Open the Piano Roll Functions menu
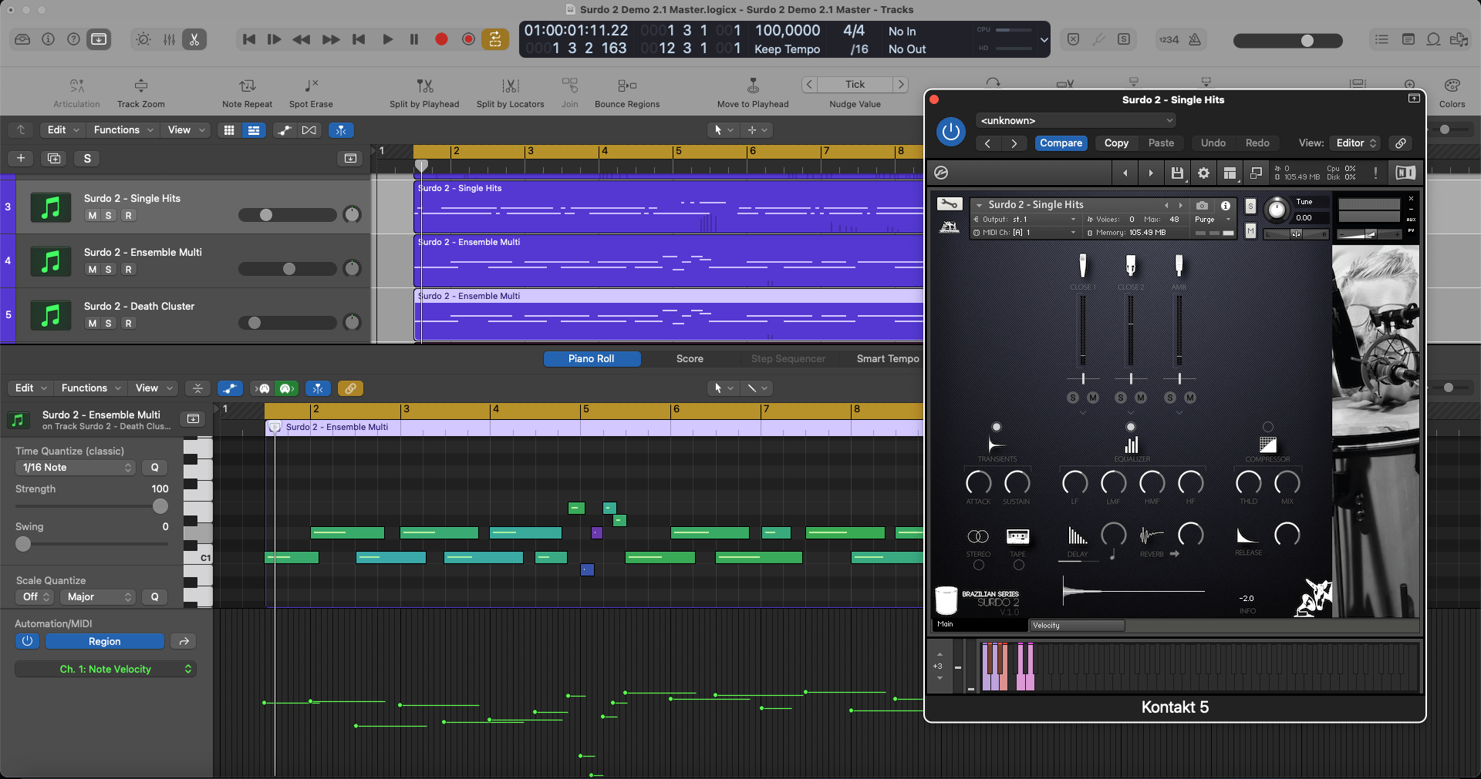 pyautogui.click(x=91, y=388)
